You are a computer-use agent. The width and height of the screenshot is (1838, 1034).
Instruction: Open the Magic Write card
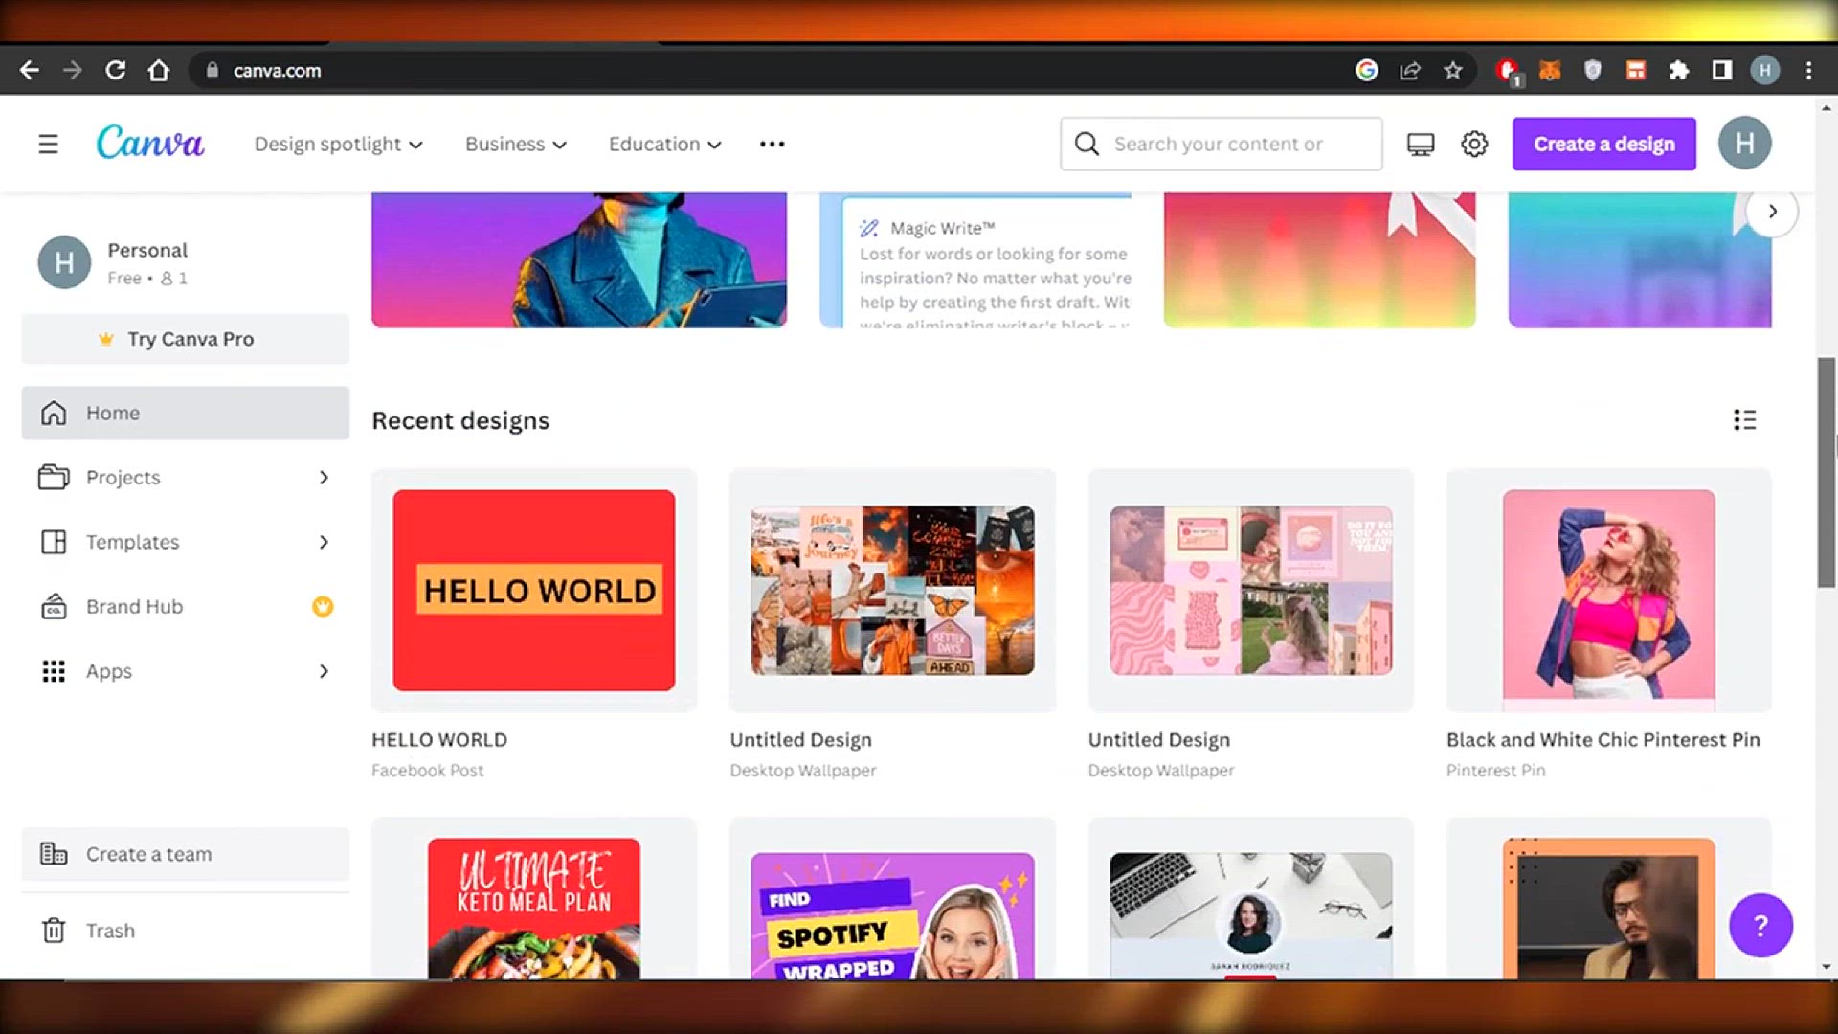point(975,260)
